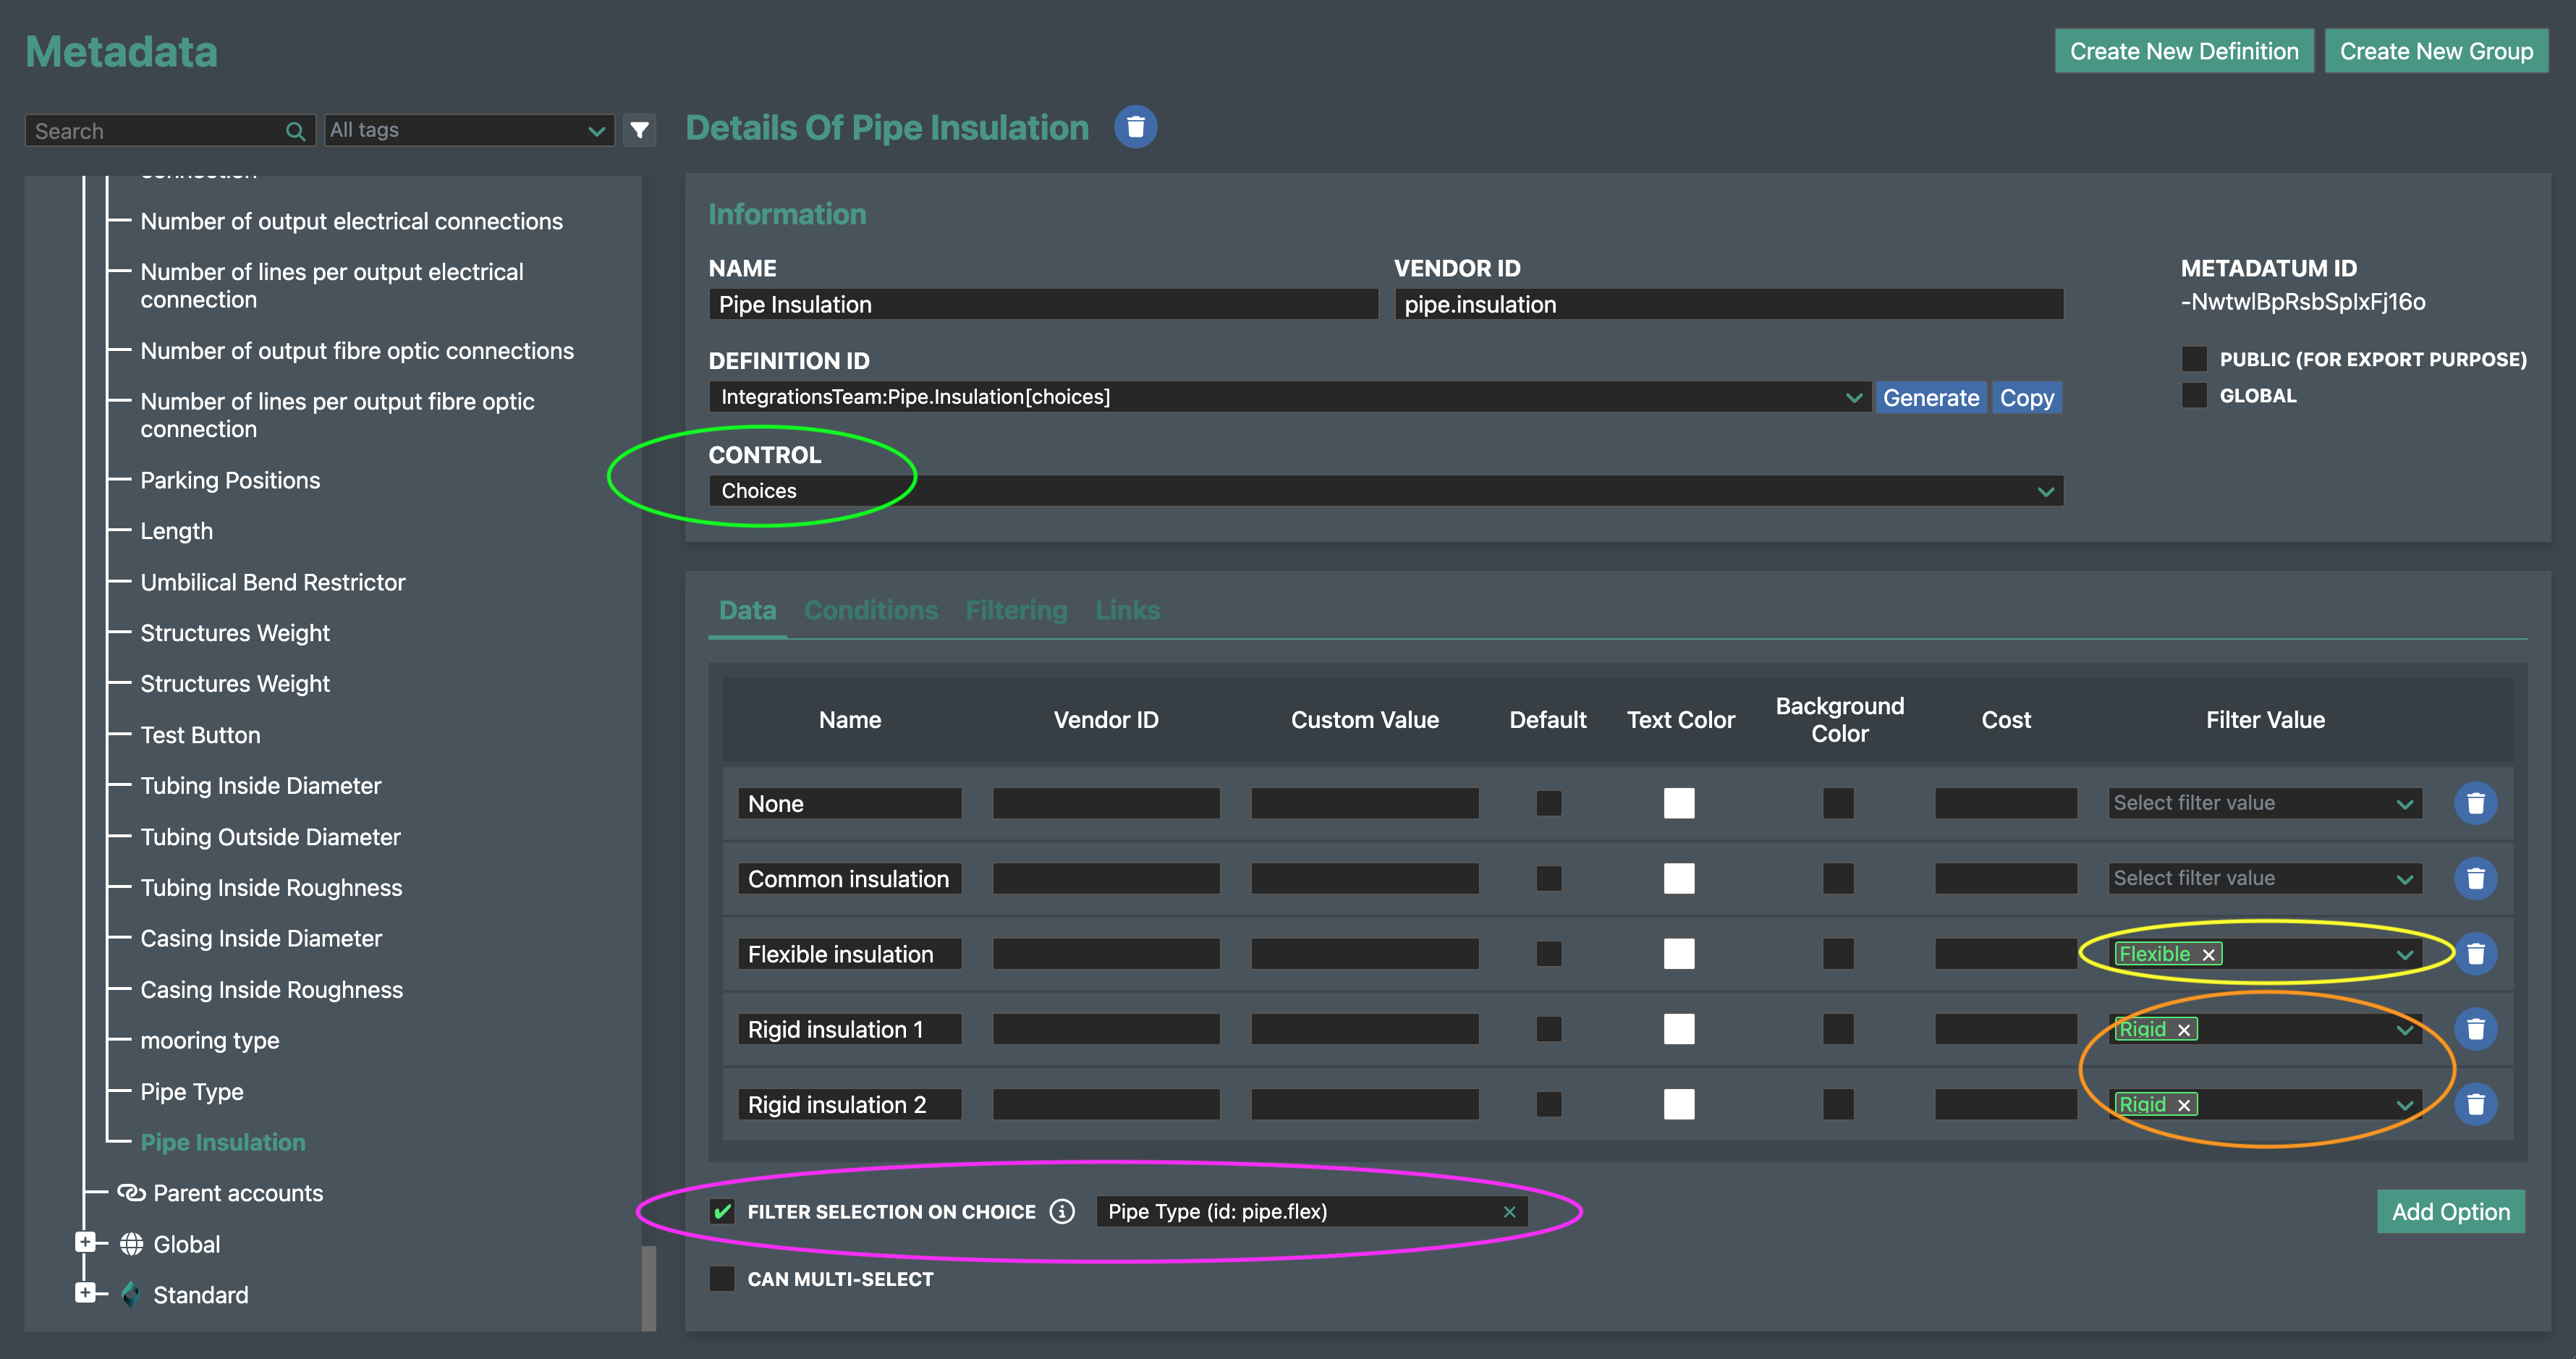Pick background color for Common insulation row
The height and width of the screenshot is (1359, 2576).
(1838, 878)
